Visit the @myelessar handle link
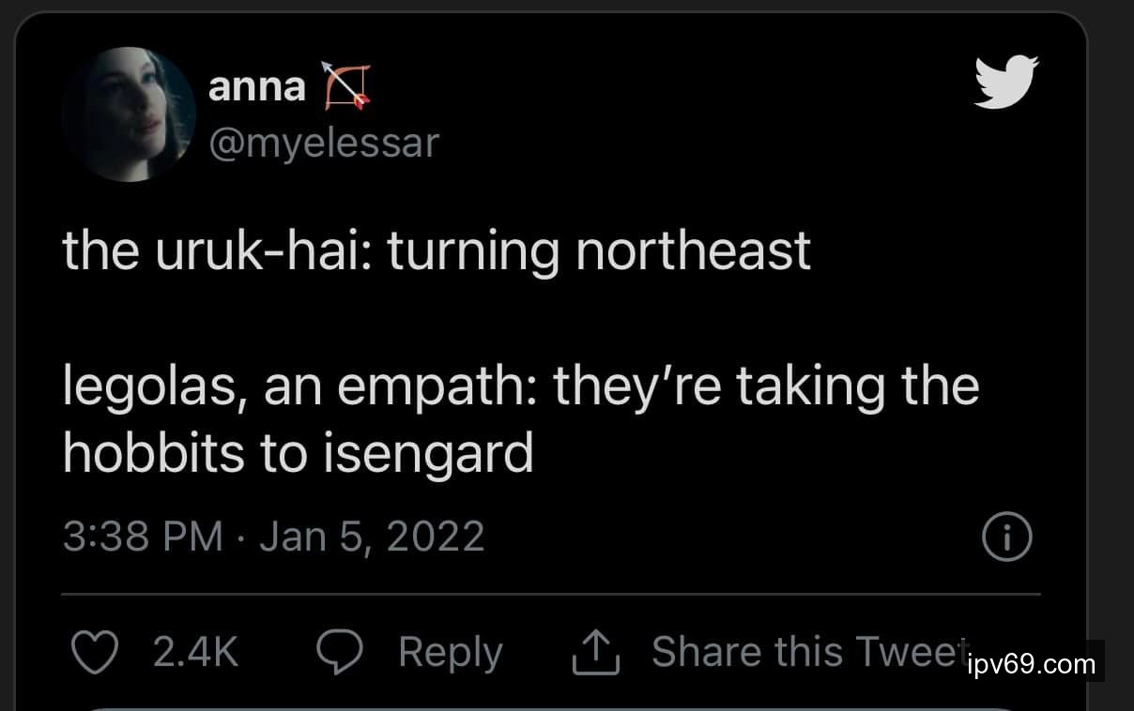The image size is (1134, 711). click(x=323, y=143)
